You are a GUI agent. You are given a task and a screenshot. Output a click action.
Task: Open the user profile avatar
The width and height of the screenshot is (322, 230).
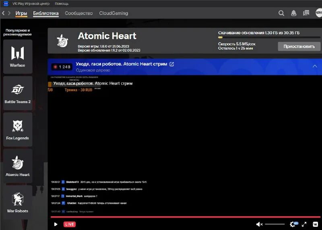(319, 13)
